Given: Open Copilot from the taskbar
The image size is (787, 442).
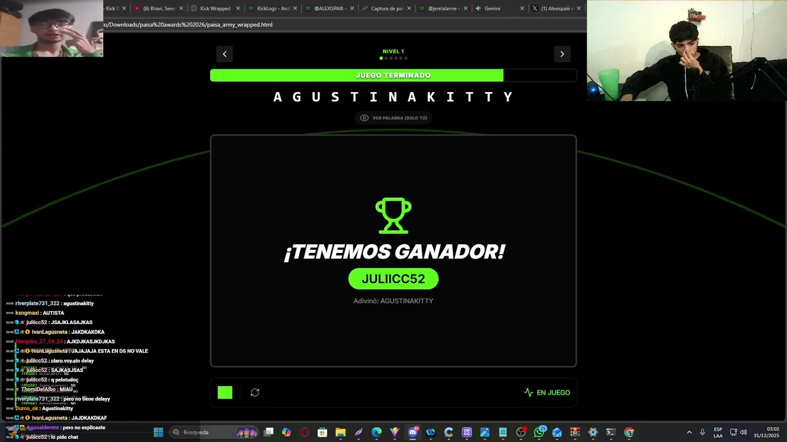Looking at the screenshot, I should coord(287,432).
